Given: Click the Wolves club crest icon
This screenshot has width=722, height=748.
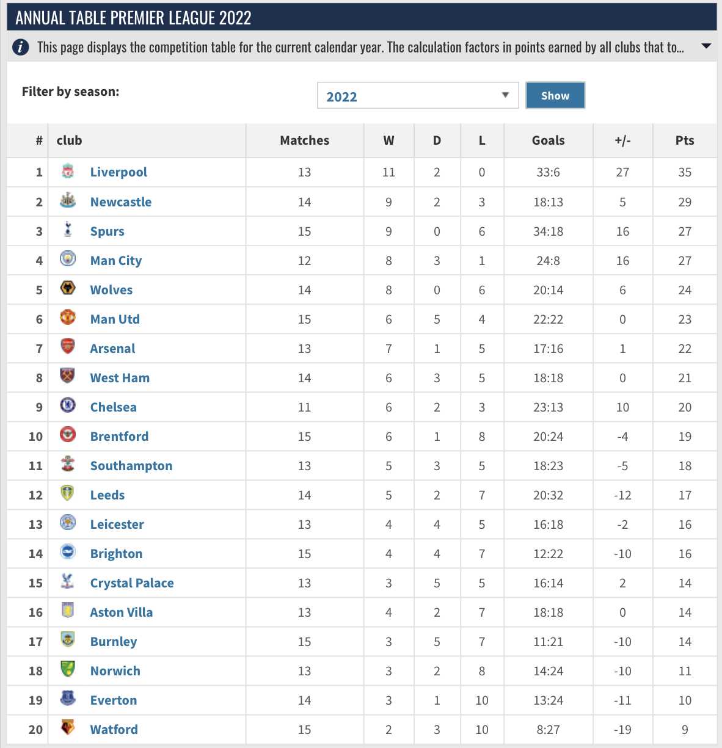Looking at the screenshot, I should click(x=68, y=288).
